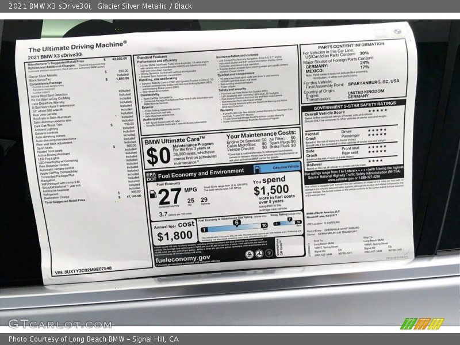Click the 'Instrumentation and controls' heading
This screenshot has width=460, height=345.
tap(237, 56)
